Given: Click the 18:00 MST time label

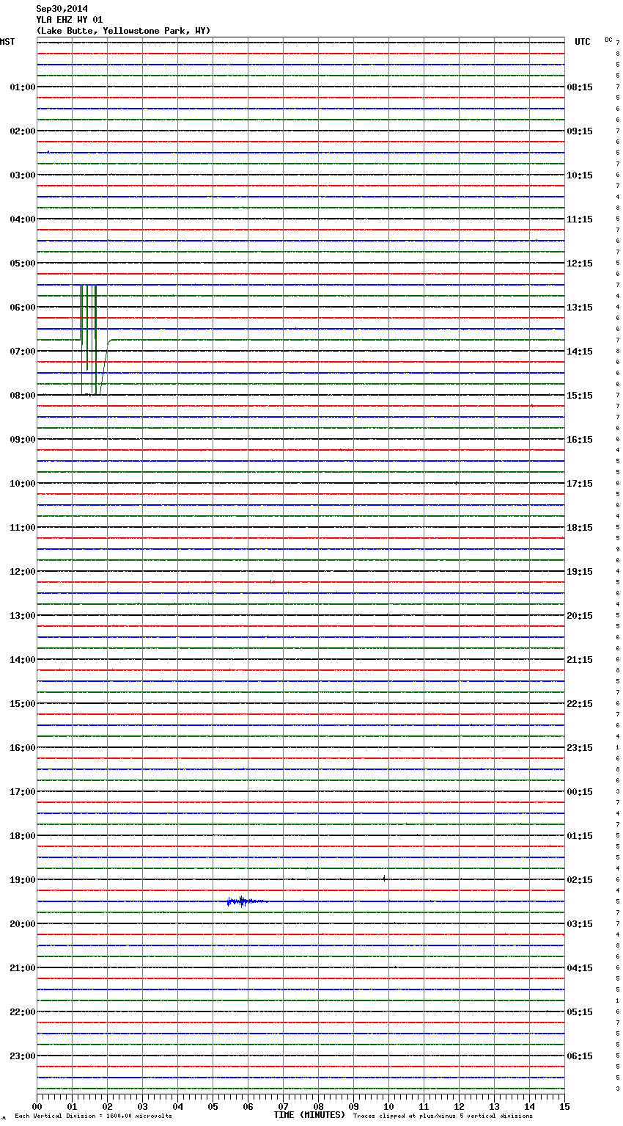Looking at the screenshot, I should [x=23, y=836].
